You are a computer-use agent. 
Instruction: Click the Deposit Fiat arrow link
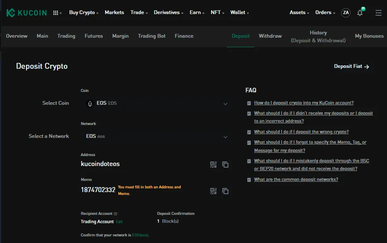tap(351, 66)
